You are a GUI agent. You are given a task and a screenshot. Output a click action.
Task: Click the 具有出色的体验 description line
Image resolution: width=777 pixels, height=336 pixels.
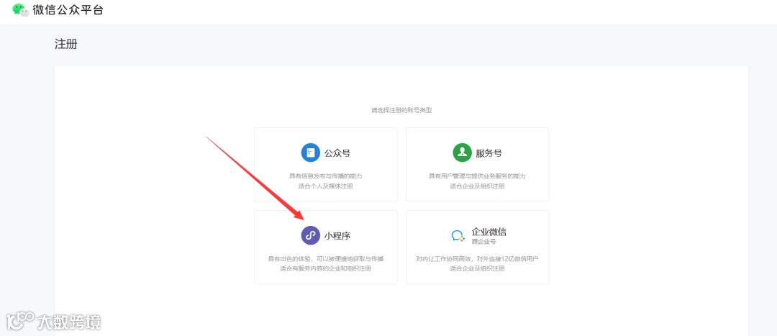click(326, 259)
